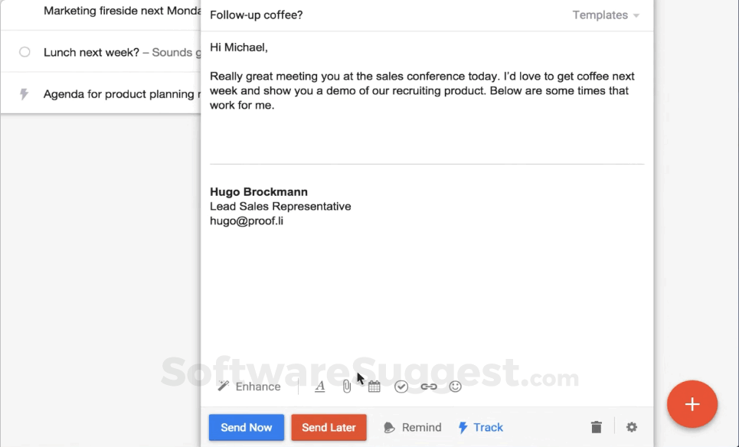
Task: Open the emoji picker
Action: pos(456,387)
